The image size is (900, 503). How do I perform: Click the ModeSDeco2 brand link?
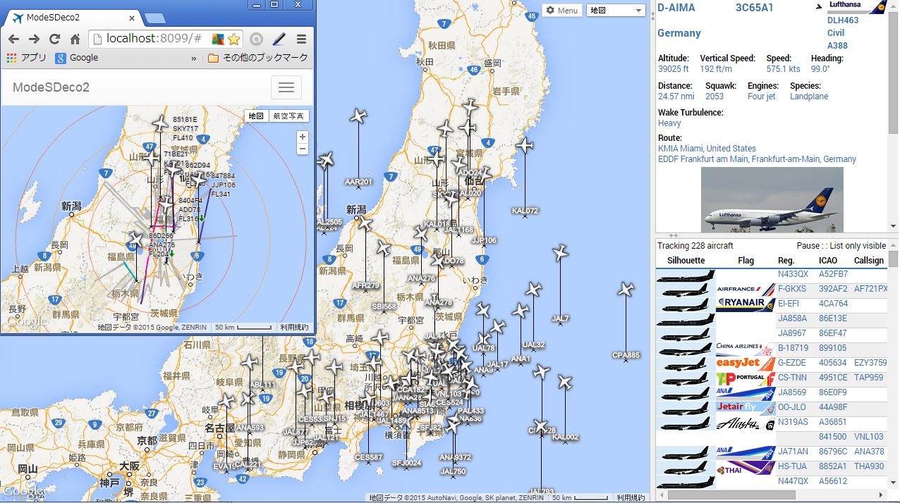(51, 87)
